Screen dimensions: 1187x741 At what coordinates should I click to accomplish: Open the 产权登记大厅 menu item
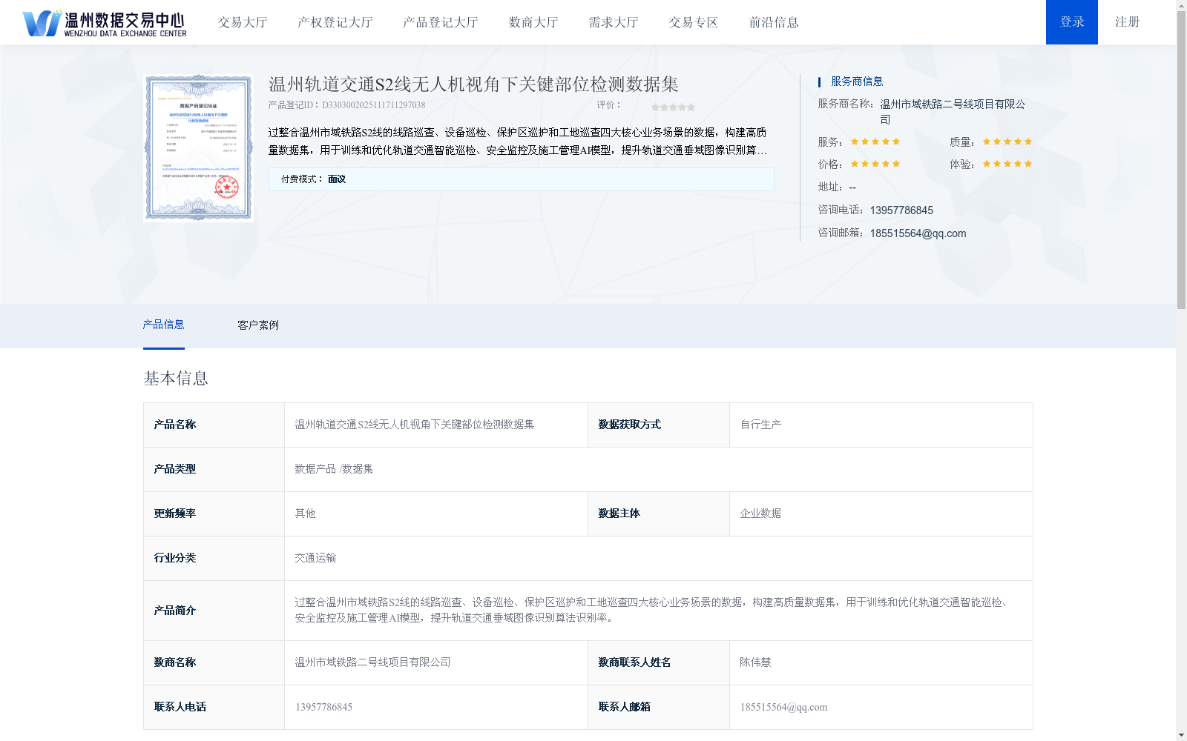(335, 22)
